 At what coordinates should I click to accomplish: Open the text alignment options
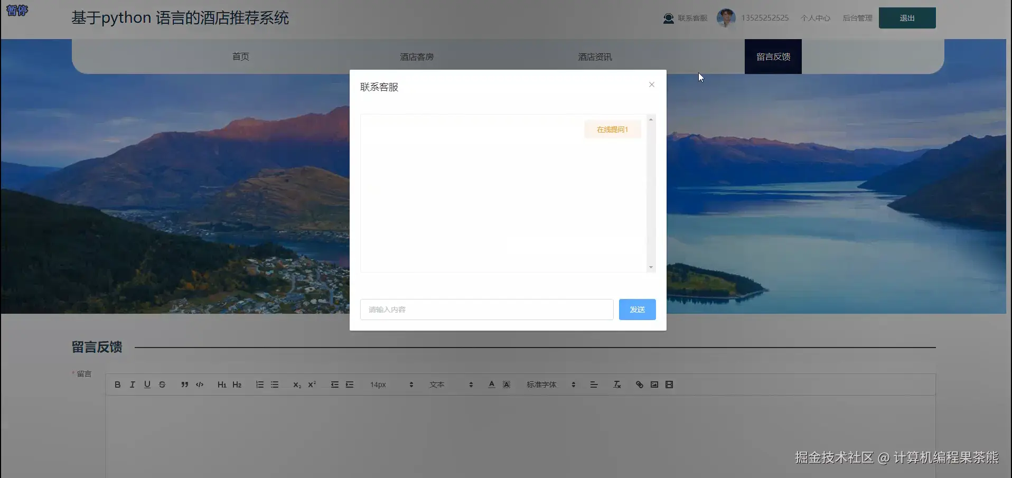[x=594, y=385]
